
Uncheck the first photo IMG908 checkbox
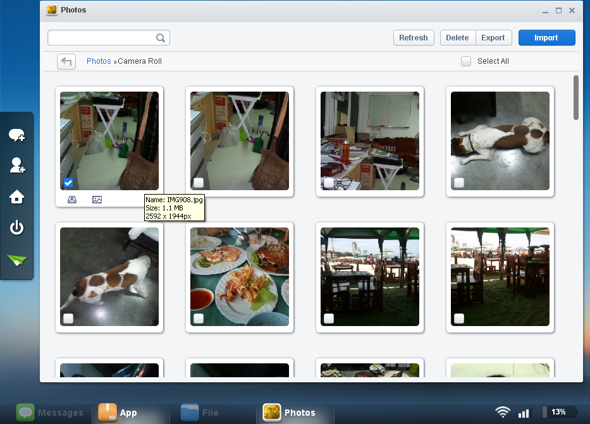coord(68,183)
